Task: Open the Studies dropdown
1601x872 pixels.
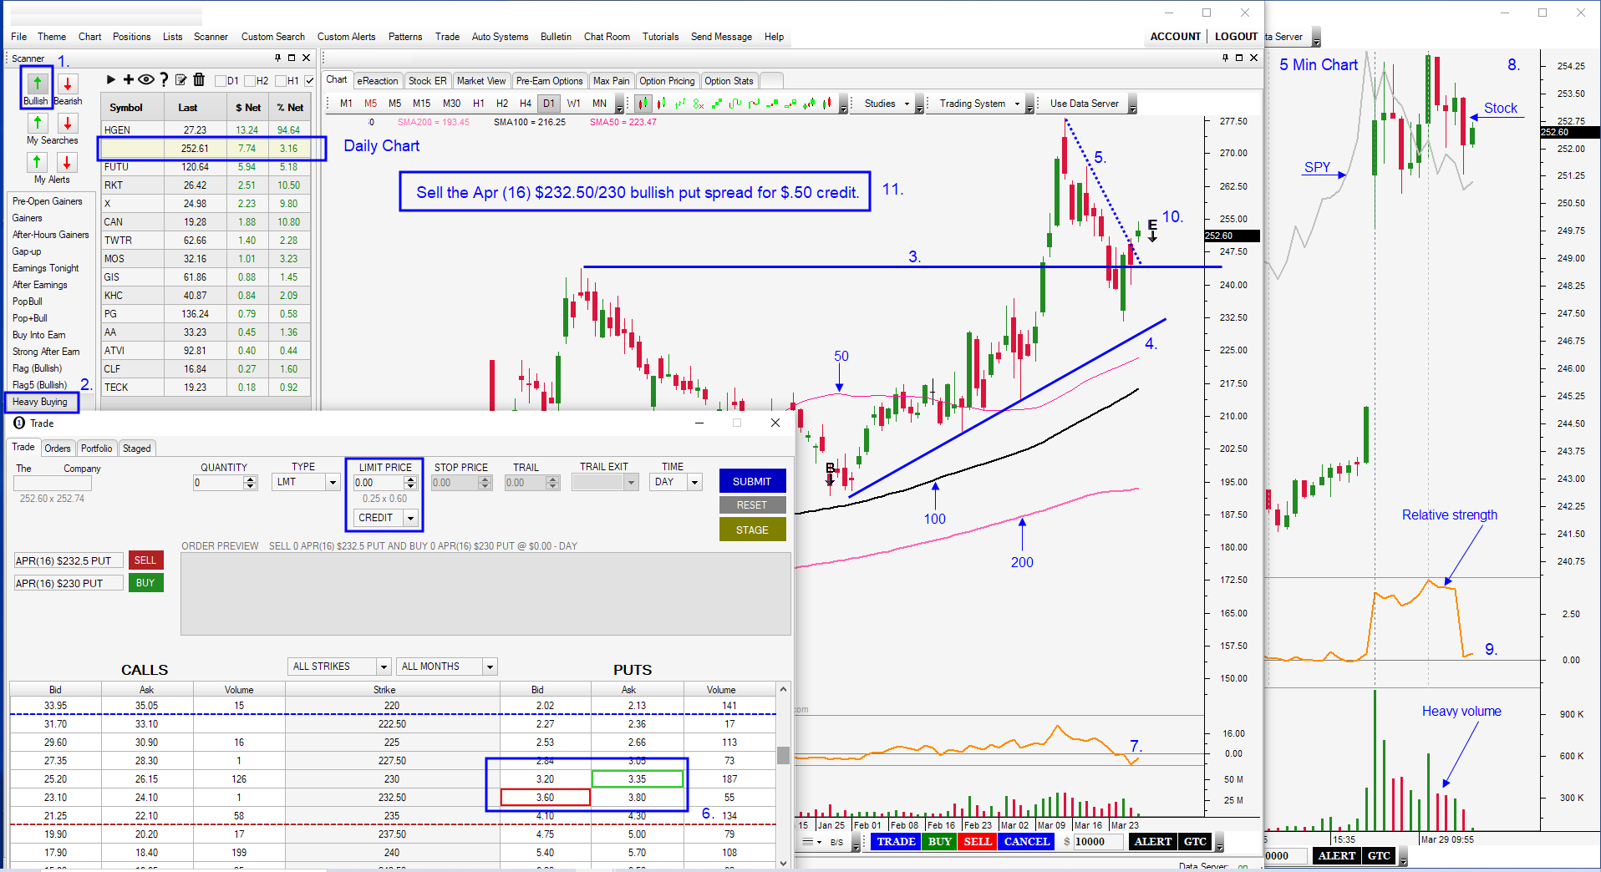Action: 887,104
